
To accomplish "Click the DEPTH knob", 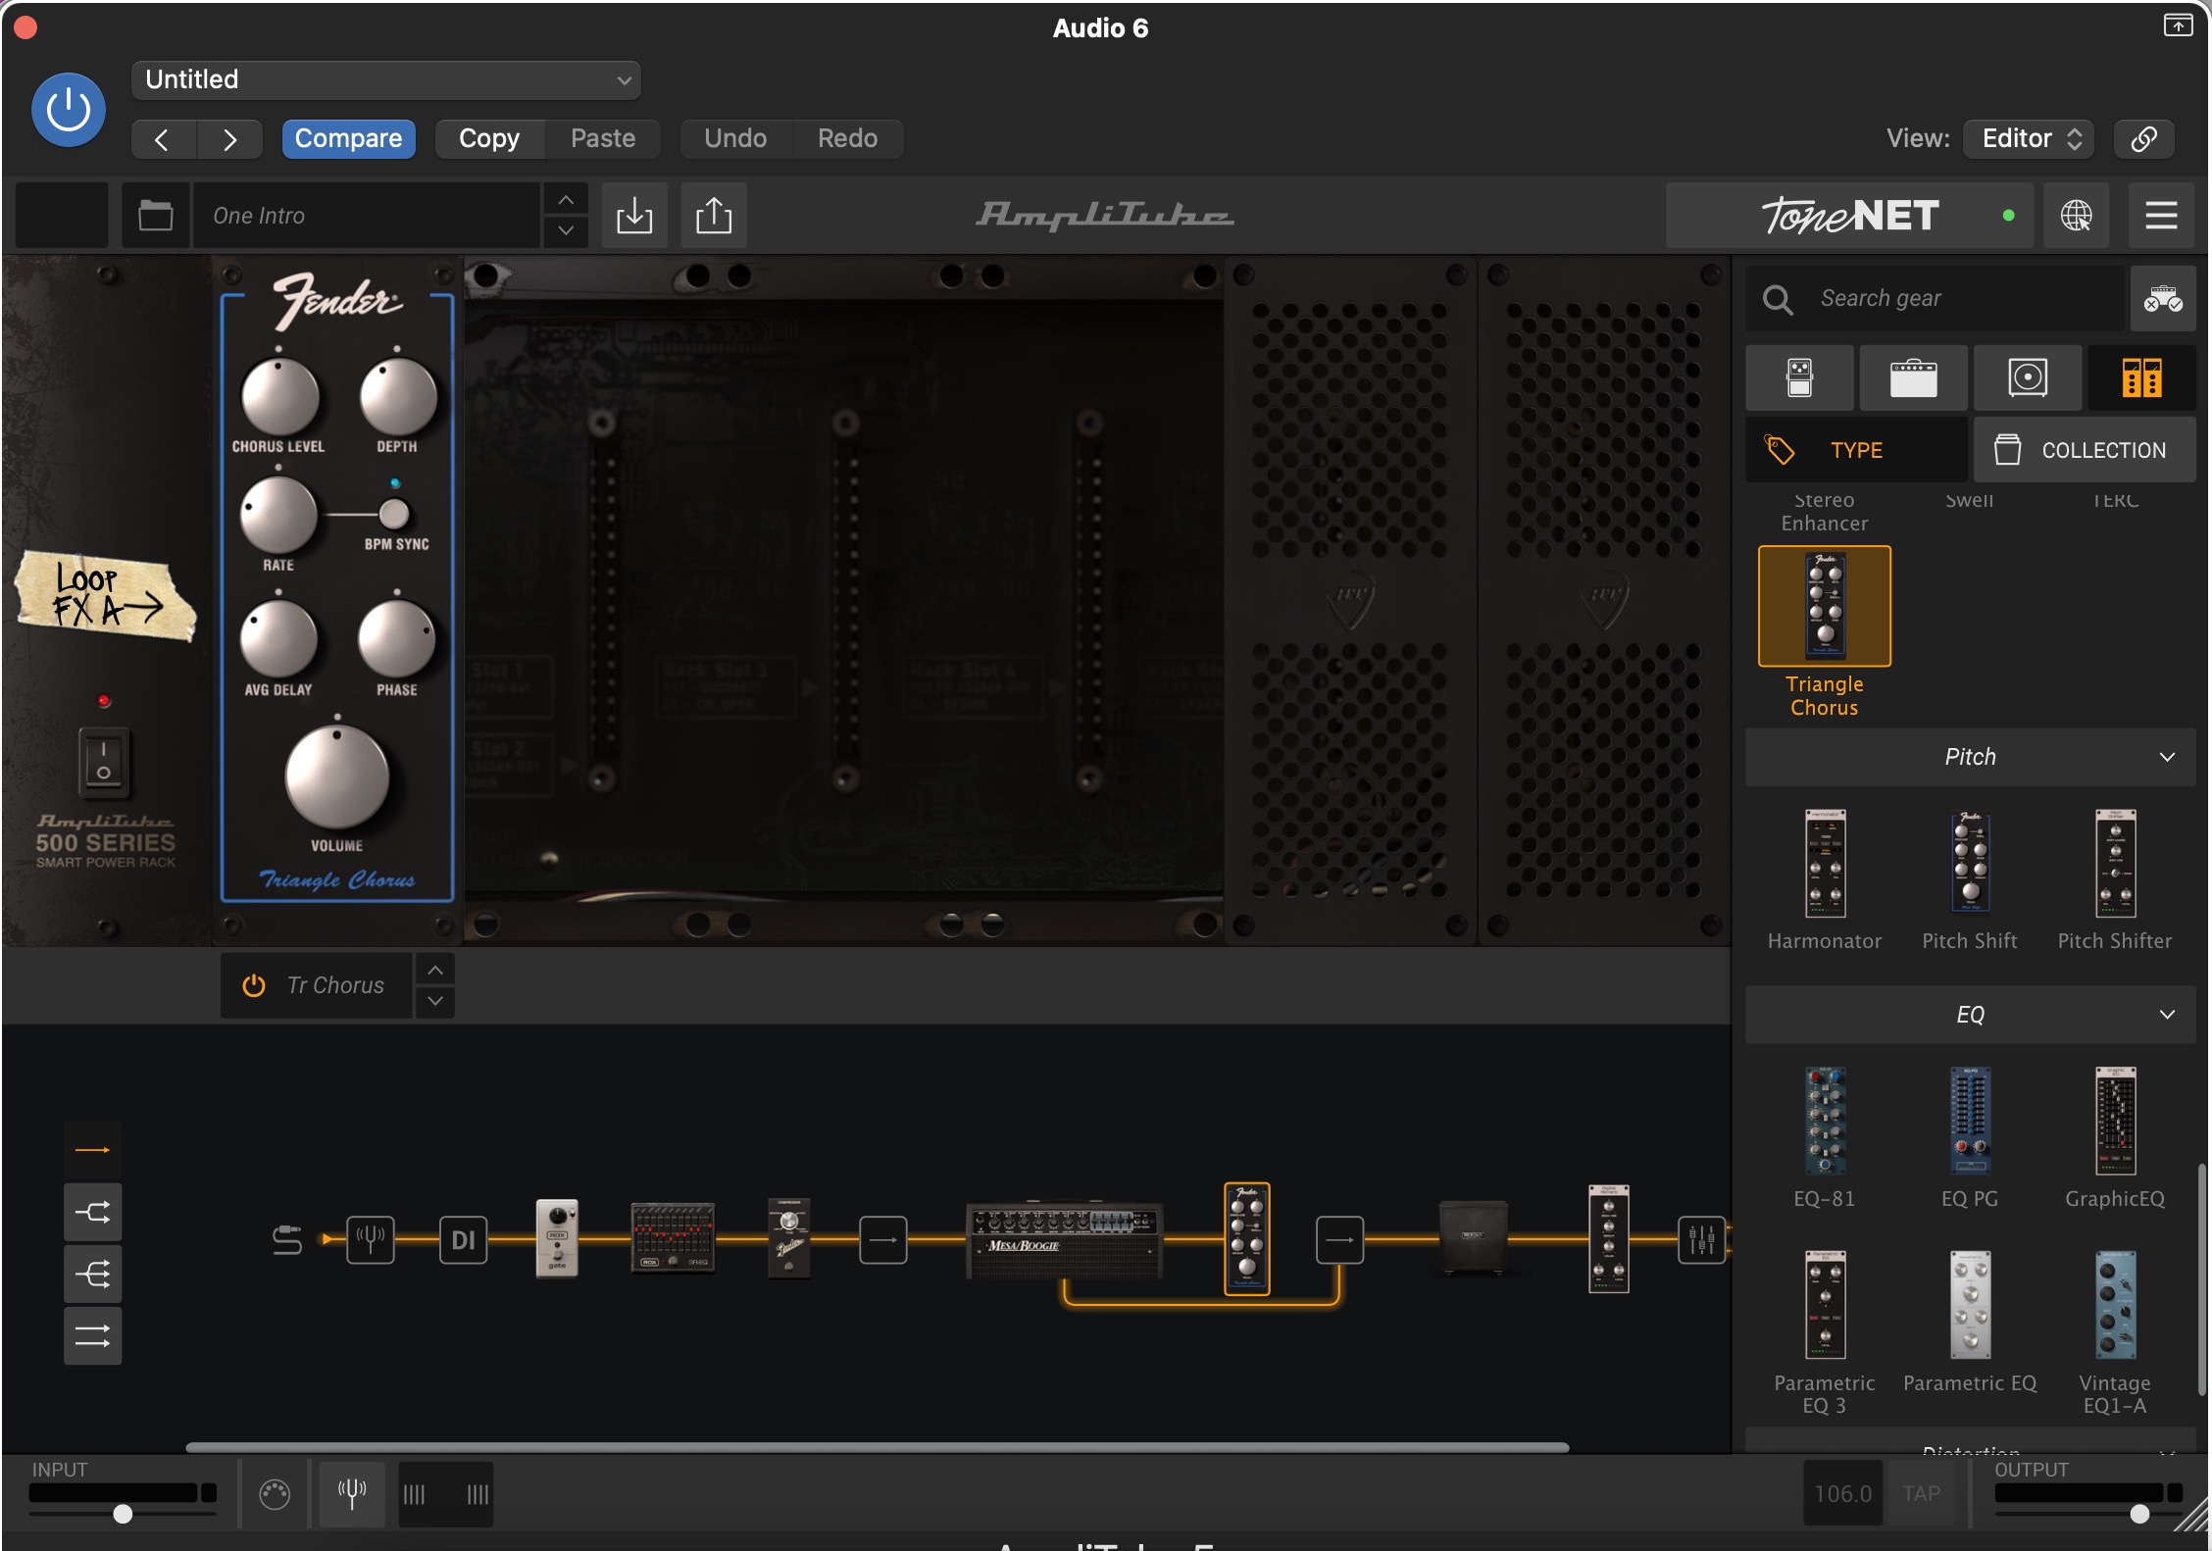I will 397,397.
